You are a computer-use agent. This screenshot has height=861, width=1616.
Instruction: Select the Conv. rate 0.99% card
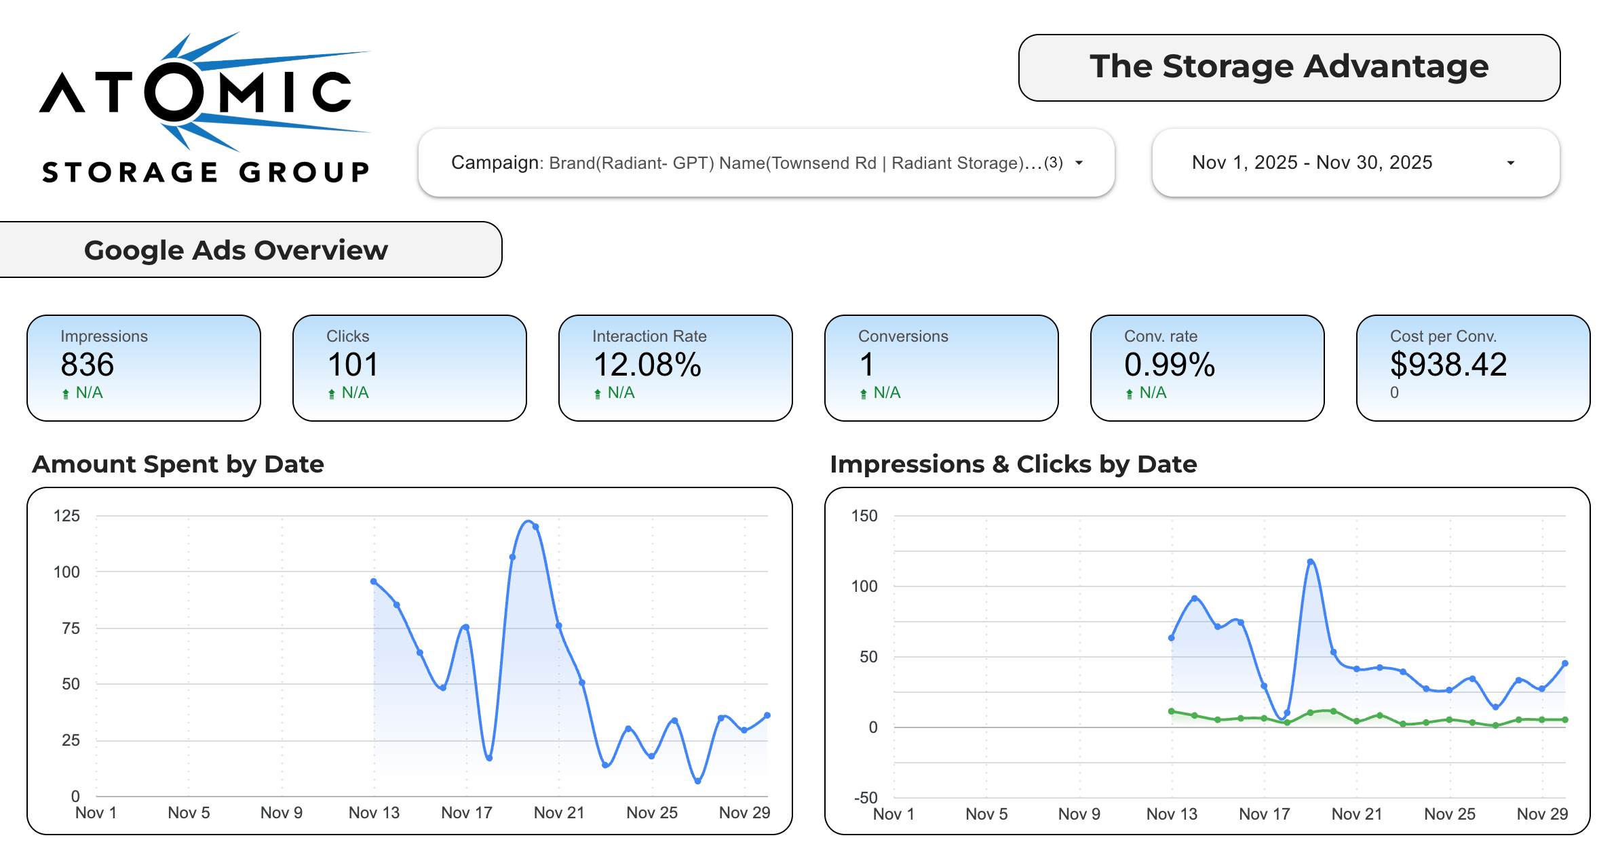tap(1207, 367)
